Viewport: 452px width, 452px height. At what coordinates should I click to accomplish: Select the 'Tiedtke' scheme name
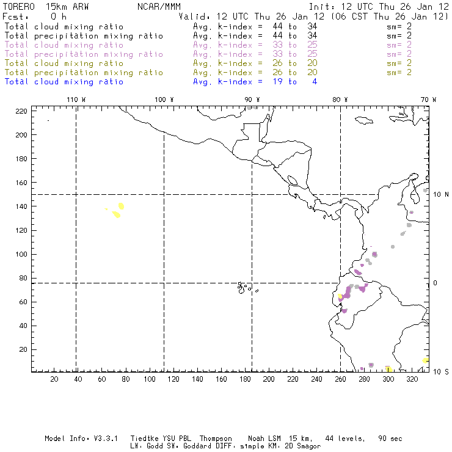[x=144, y=439]
